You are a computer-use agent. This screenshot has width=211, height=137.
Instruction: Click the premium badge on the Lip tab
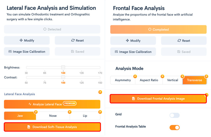pos(100,112)
